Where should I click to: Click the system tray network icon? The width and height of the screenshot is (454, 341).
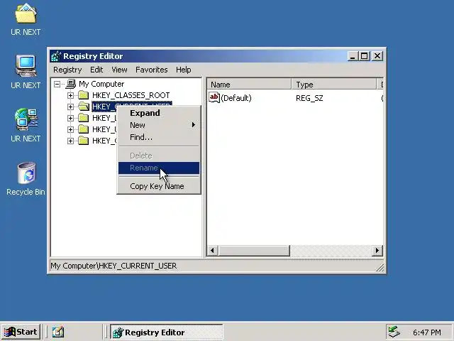(394, 332)
